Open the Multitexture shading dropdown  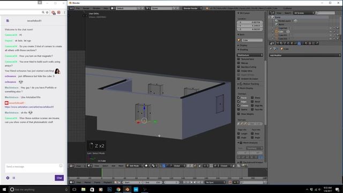point(250,55)
